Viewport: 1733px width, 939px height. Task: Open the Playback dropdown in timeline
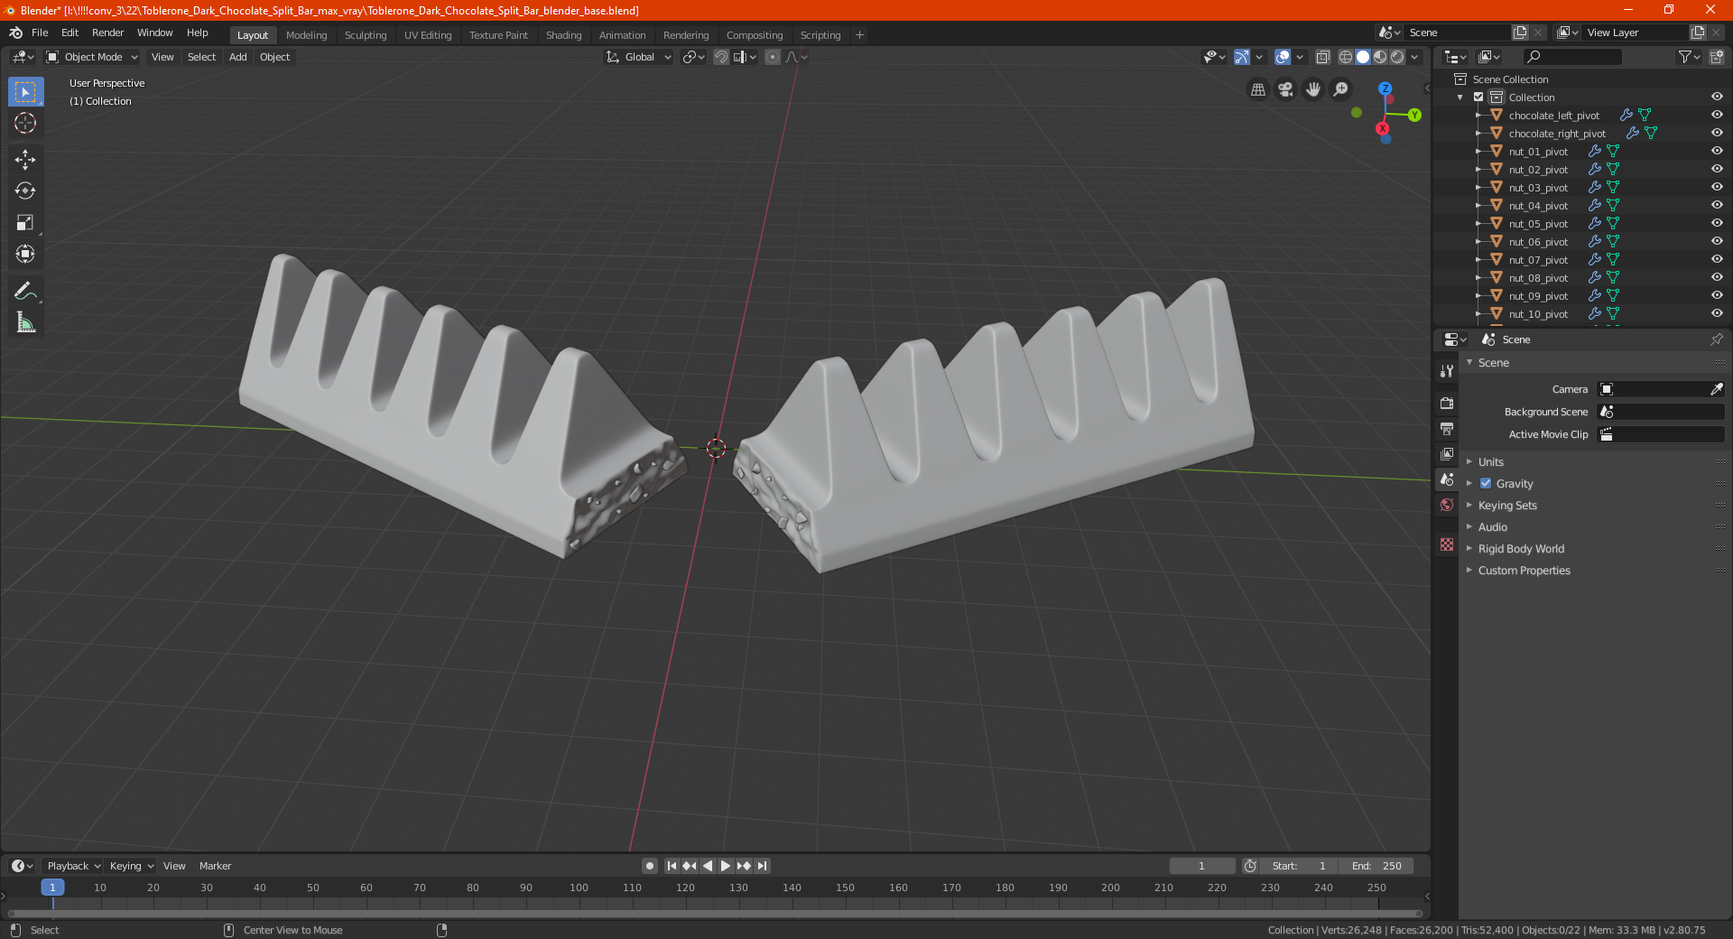73,866
